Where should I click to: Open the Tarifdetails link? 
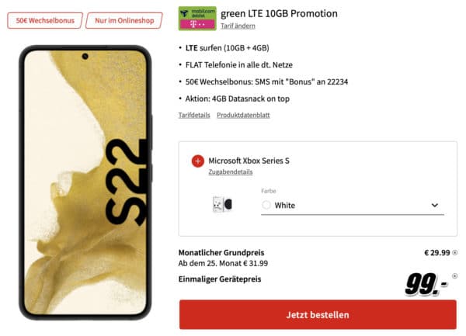click(x=194, y=115)
